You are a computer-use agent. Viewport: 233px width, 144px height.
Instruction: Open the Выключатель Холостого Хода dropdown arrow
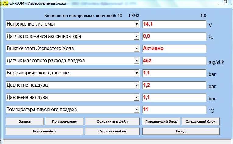tap(136, 49)
